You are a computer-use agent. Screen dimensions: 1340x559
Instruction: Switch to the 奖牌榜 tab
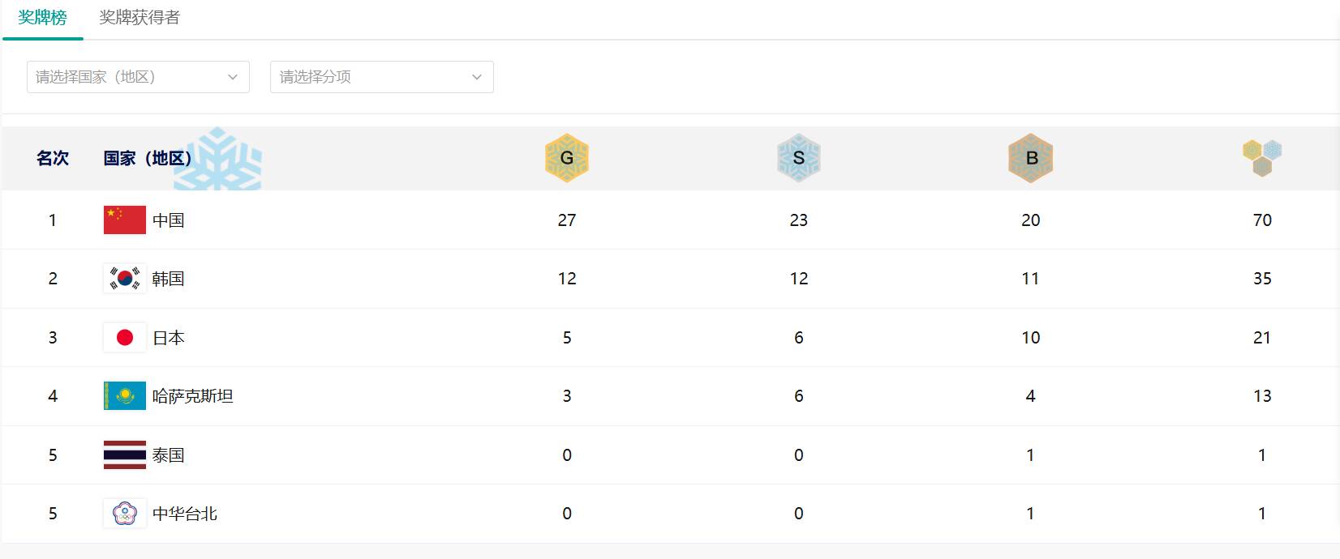[42, 18]
